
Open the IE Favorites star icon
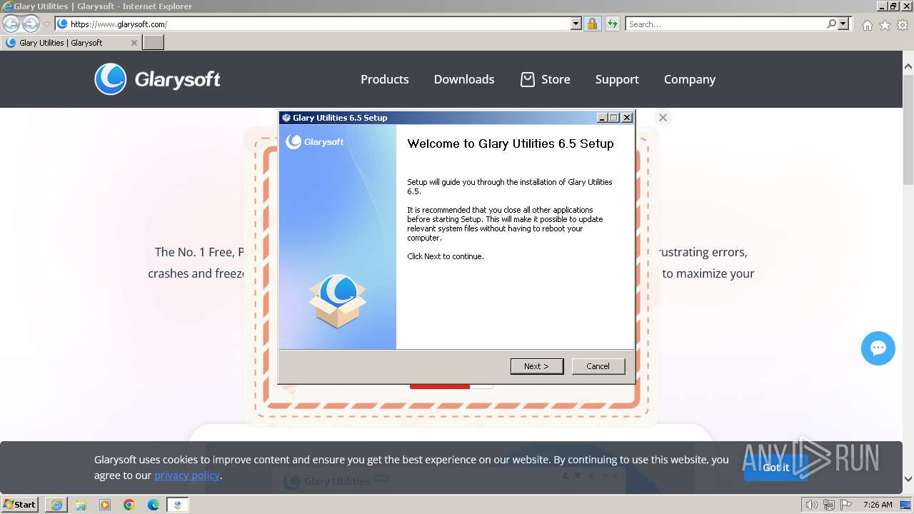885,25
